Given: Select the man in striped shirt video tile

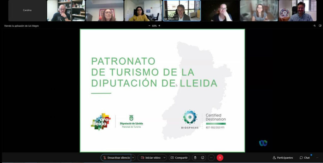Looking at the screenshot, I should click(297, 10).
